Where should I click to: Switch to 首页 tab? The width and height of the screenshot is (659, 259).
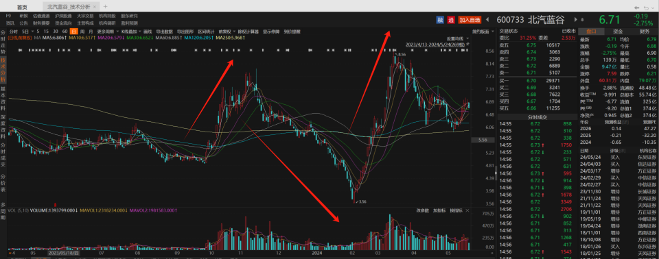click(22, 7)
